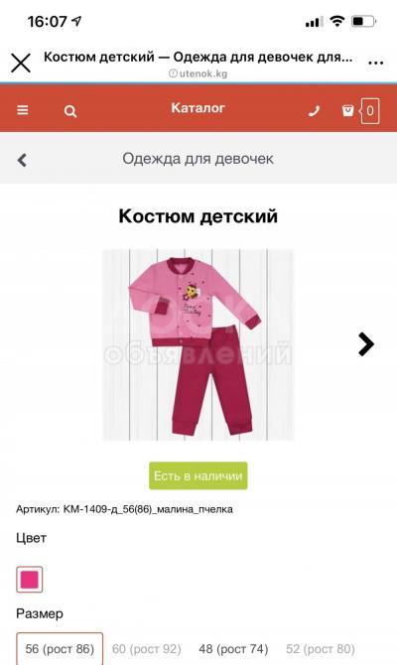Pick the pink color swatch
Image resolution: width=397 pixels, height=665 pixels.
29,580
